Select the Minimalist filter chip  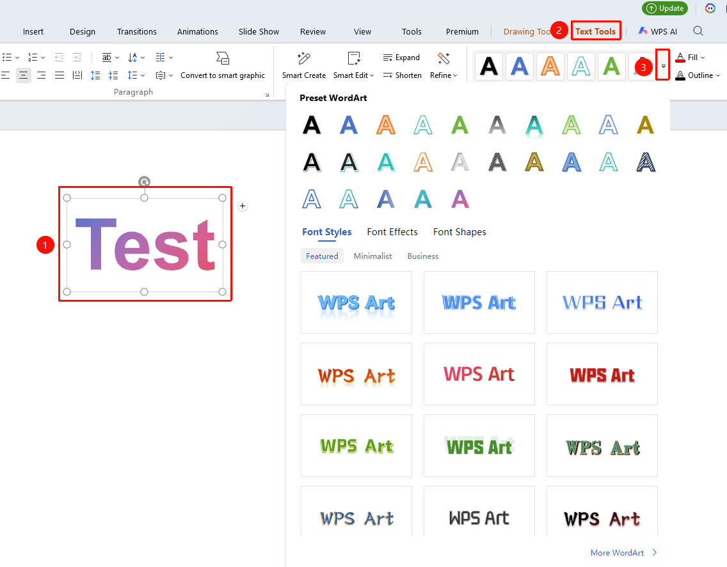point(372,256)
